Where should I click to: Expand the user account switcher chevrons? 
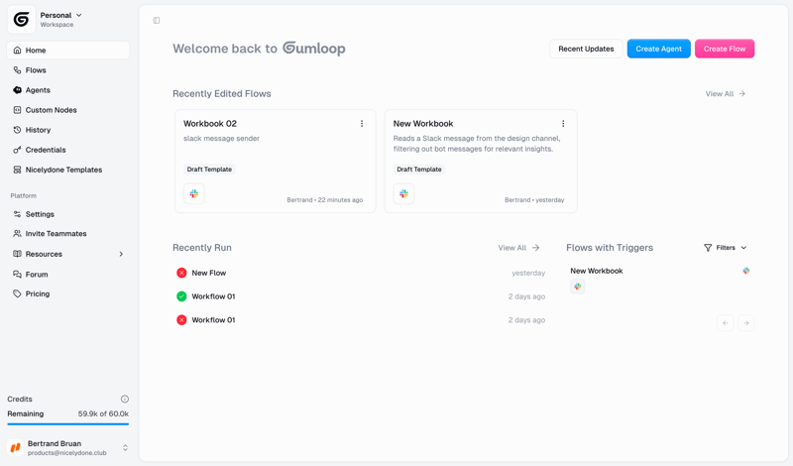coord(125,448)
